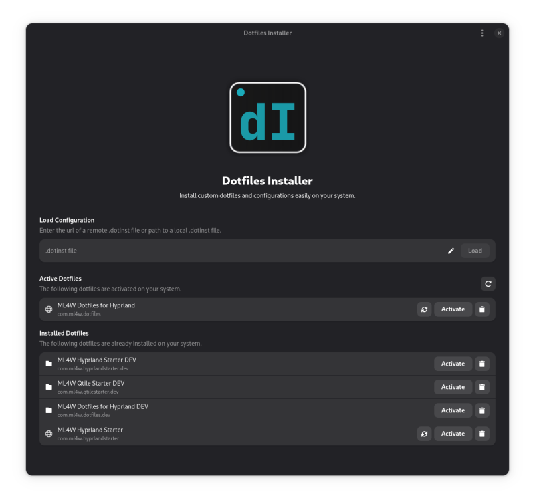Refresh the Active Dotfiles list
The width and height of the screenshot is (535, 504).
click(488, 283)
